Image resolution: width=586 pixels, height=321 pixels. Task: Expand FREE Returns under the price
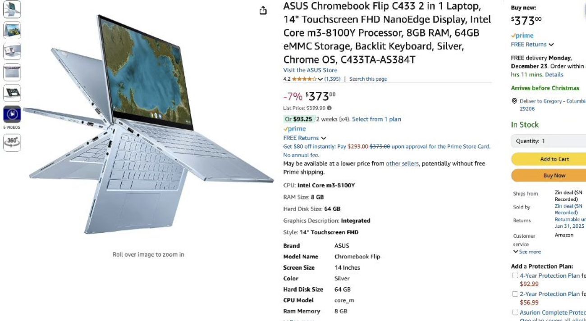click(304, 138)
